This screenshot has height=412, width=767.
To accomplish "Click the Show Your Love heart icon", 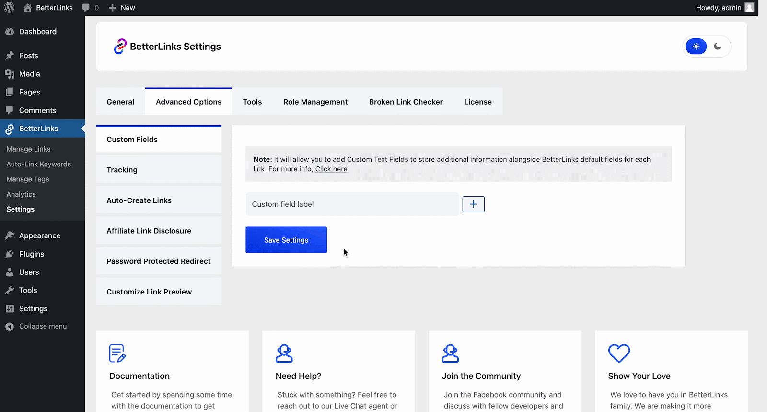I will 619,353.
